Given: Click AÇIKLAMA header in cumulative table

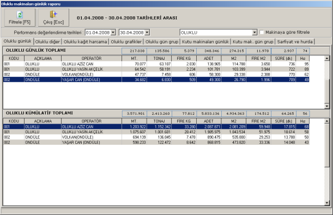Looking at the screenshot, I should [43, 121].
